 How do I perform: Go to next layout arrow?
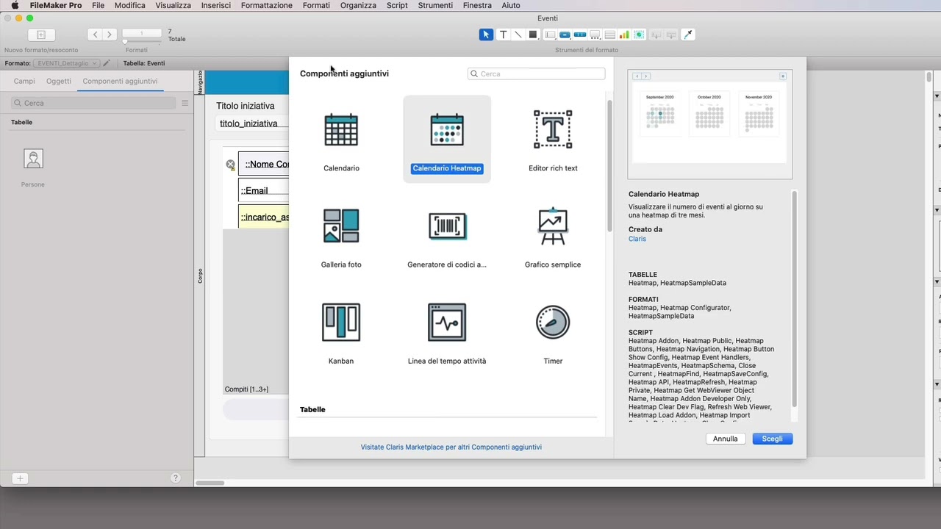(110, 35)
